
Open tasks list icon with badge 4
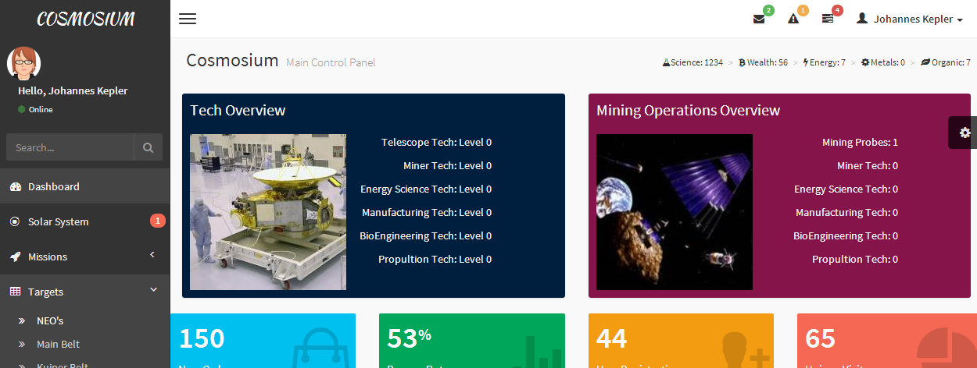click(x=828, y=19)
